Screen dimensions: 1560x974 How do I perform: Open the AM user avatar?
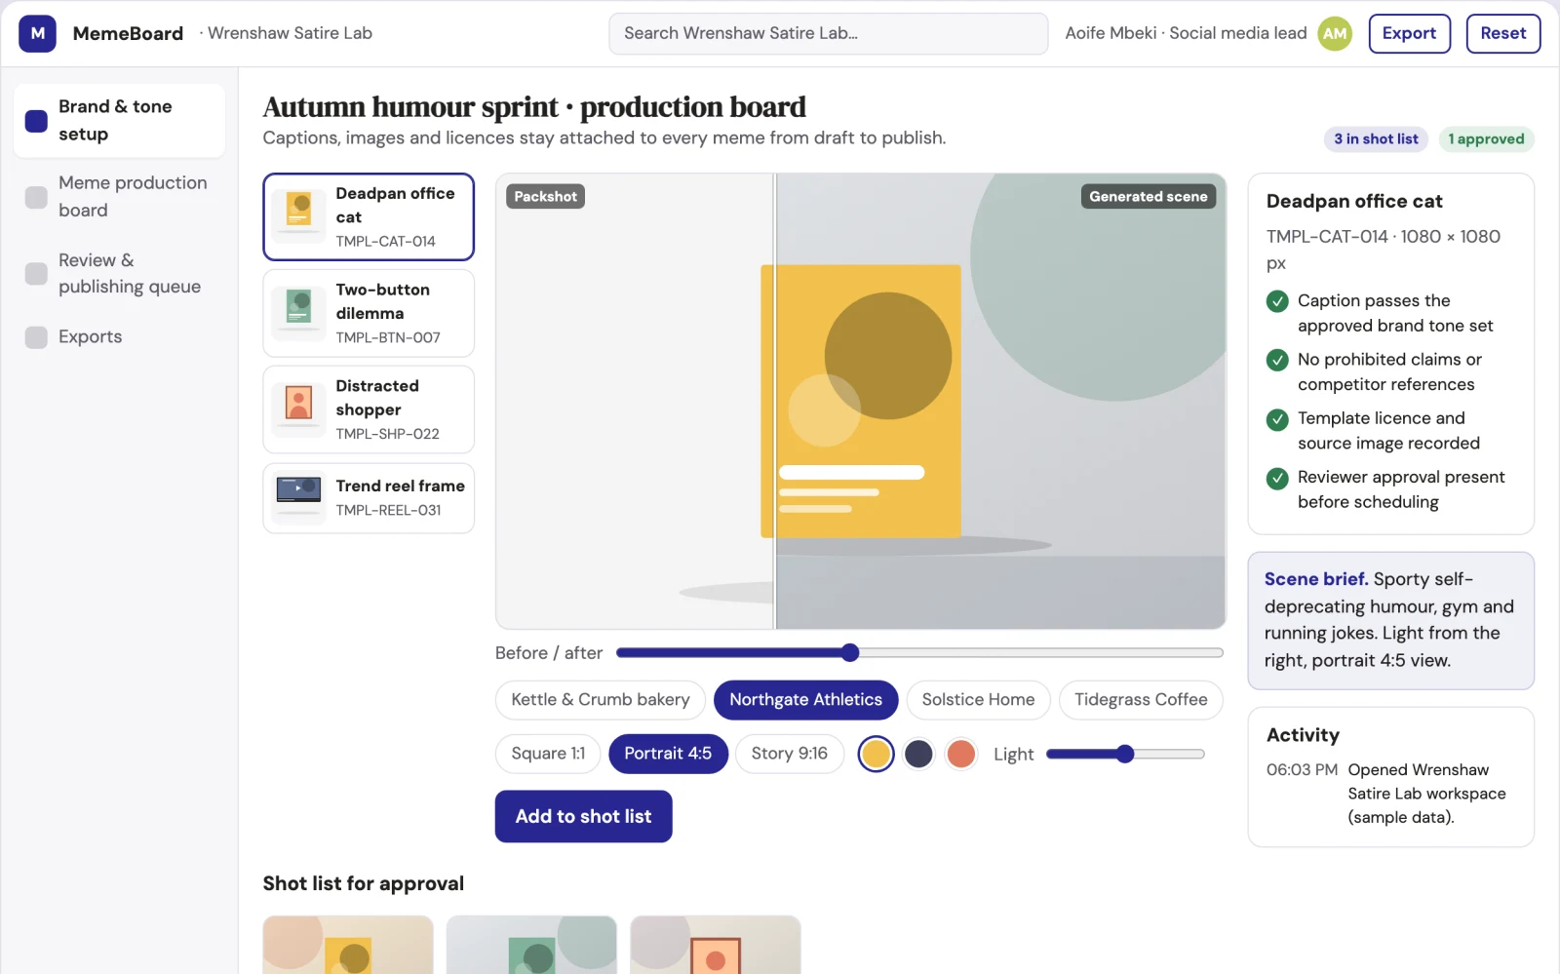click(x=1335, y=33)
